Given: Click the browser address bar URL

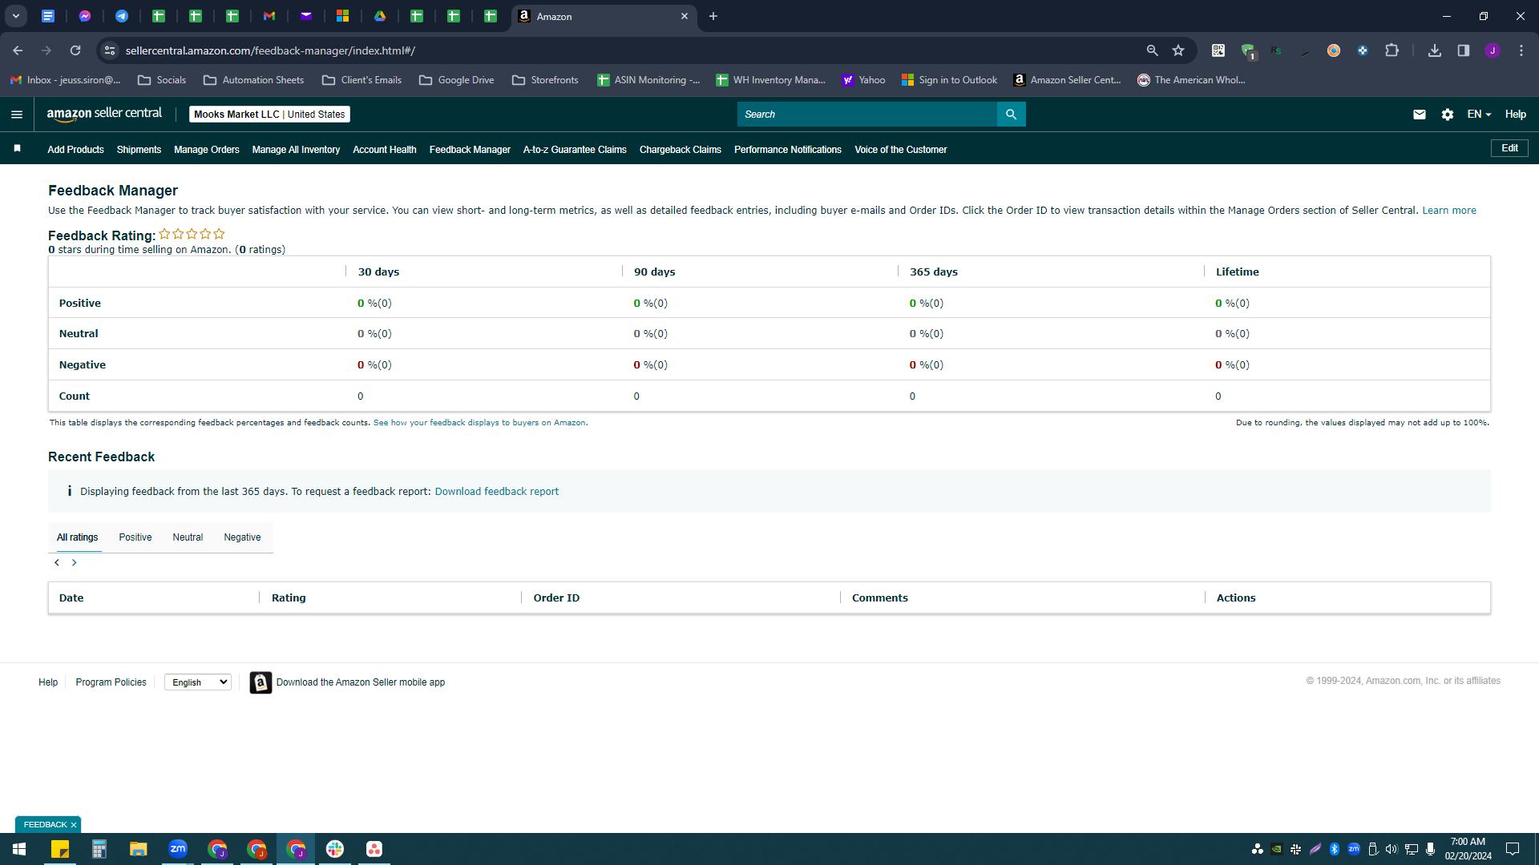Looking at the screenshot, I should [270, 50].
